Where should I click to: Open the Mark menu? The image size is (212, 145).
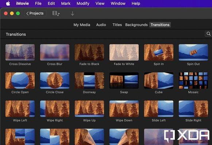[66, 4]
